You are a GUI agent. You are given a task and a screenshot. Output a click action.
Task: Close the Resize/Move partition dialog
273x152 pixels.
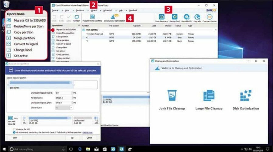tap(98, 64)
